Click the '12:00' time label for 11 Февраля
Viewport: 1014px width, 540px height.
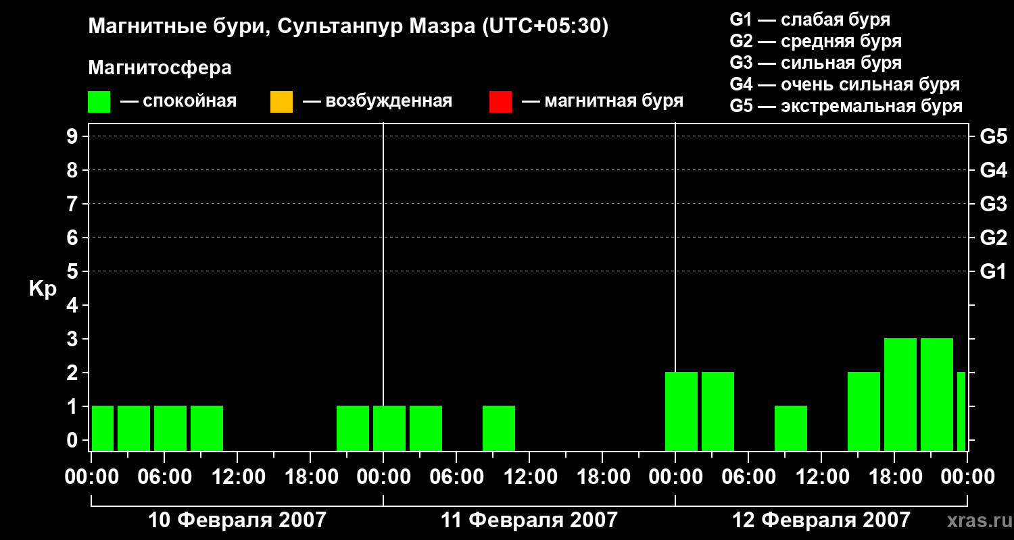tap(529, 477)
